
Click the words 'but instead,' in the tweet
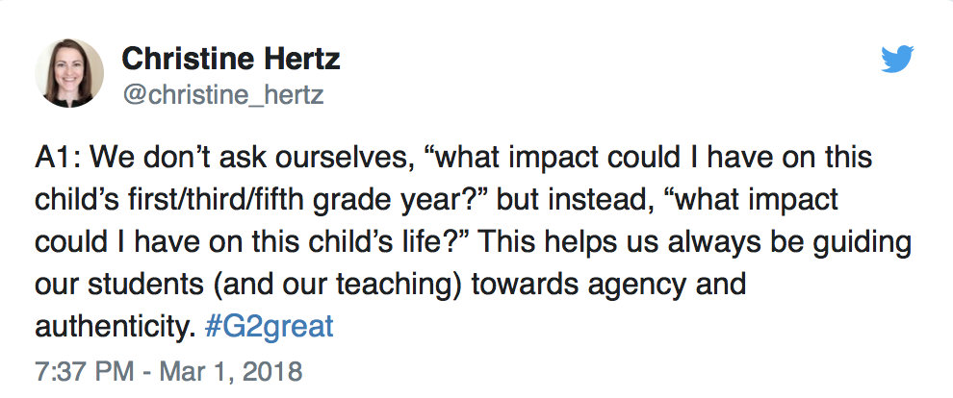pyautogui.click(x=575, y=200)
